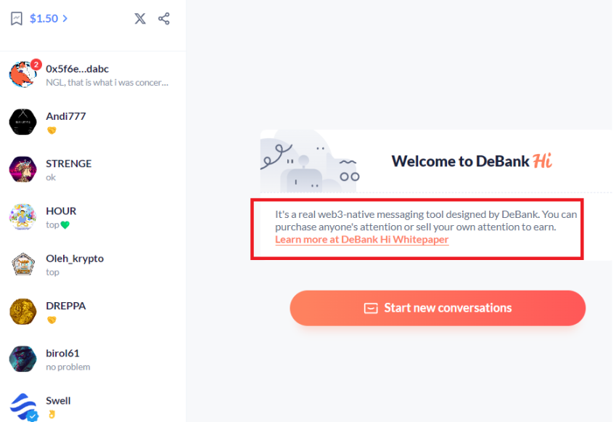Click DREPPA's gold coin avatar
Viewport: 616px width, 422px height.
(22, 312)
